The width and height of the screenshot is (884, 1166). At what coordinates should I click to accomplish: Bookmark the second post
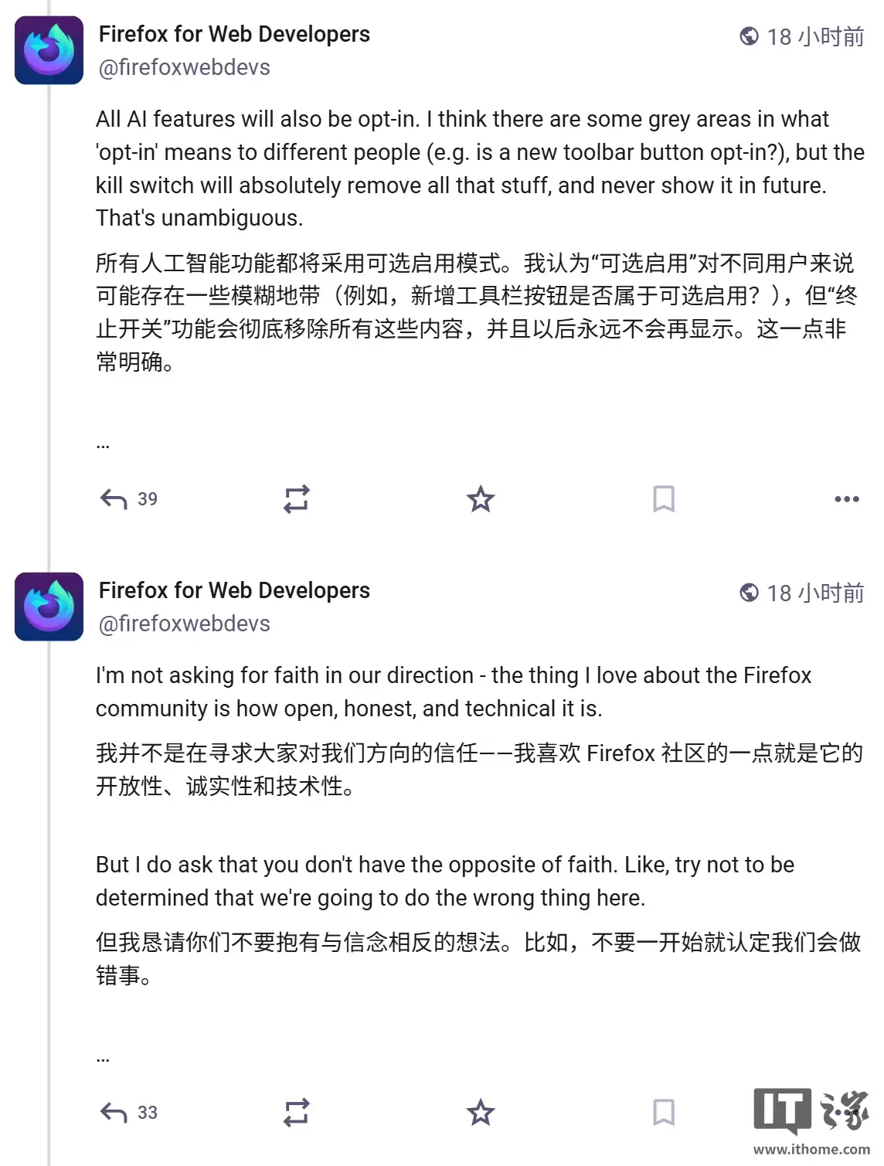click(x=665, y=1113)
